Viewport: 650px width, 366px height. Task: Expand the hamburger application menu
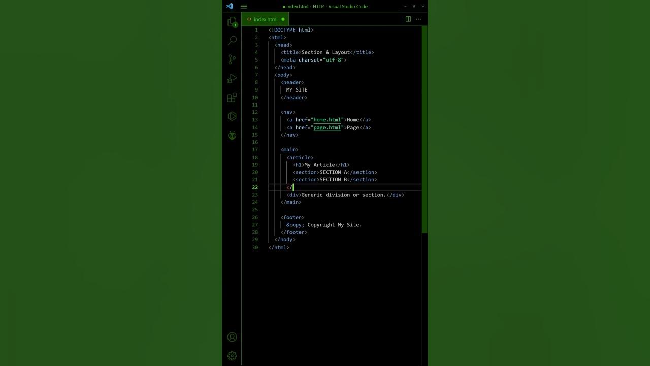click(244, 7)
